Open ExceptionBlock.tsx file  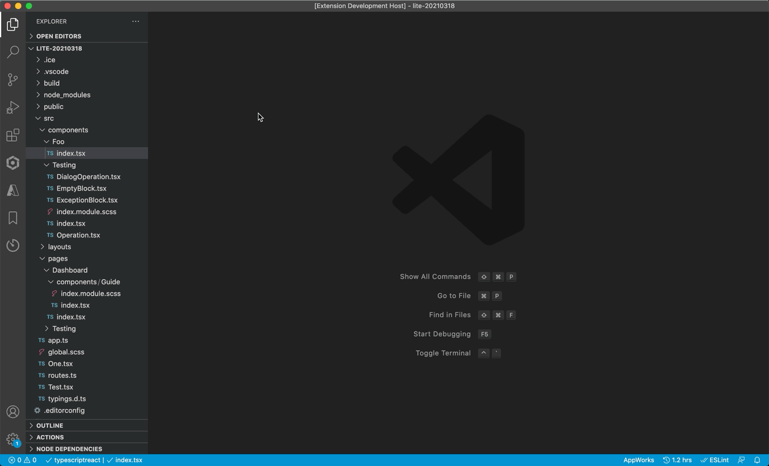tap(87, 200)
